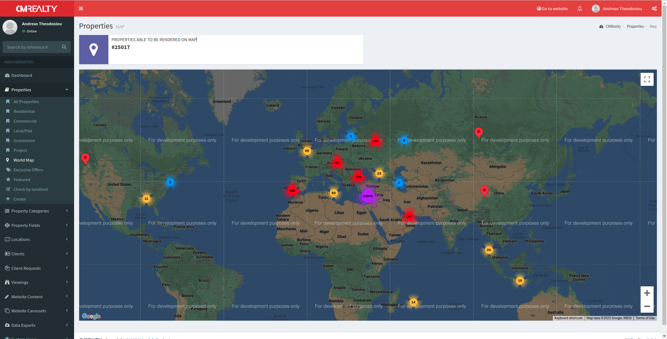This screenshot has width=667, height=339.
Task: Open map Keyboard shortcuts
Action: [x=568, y=318]
